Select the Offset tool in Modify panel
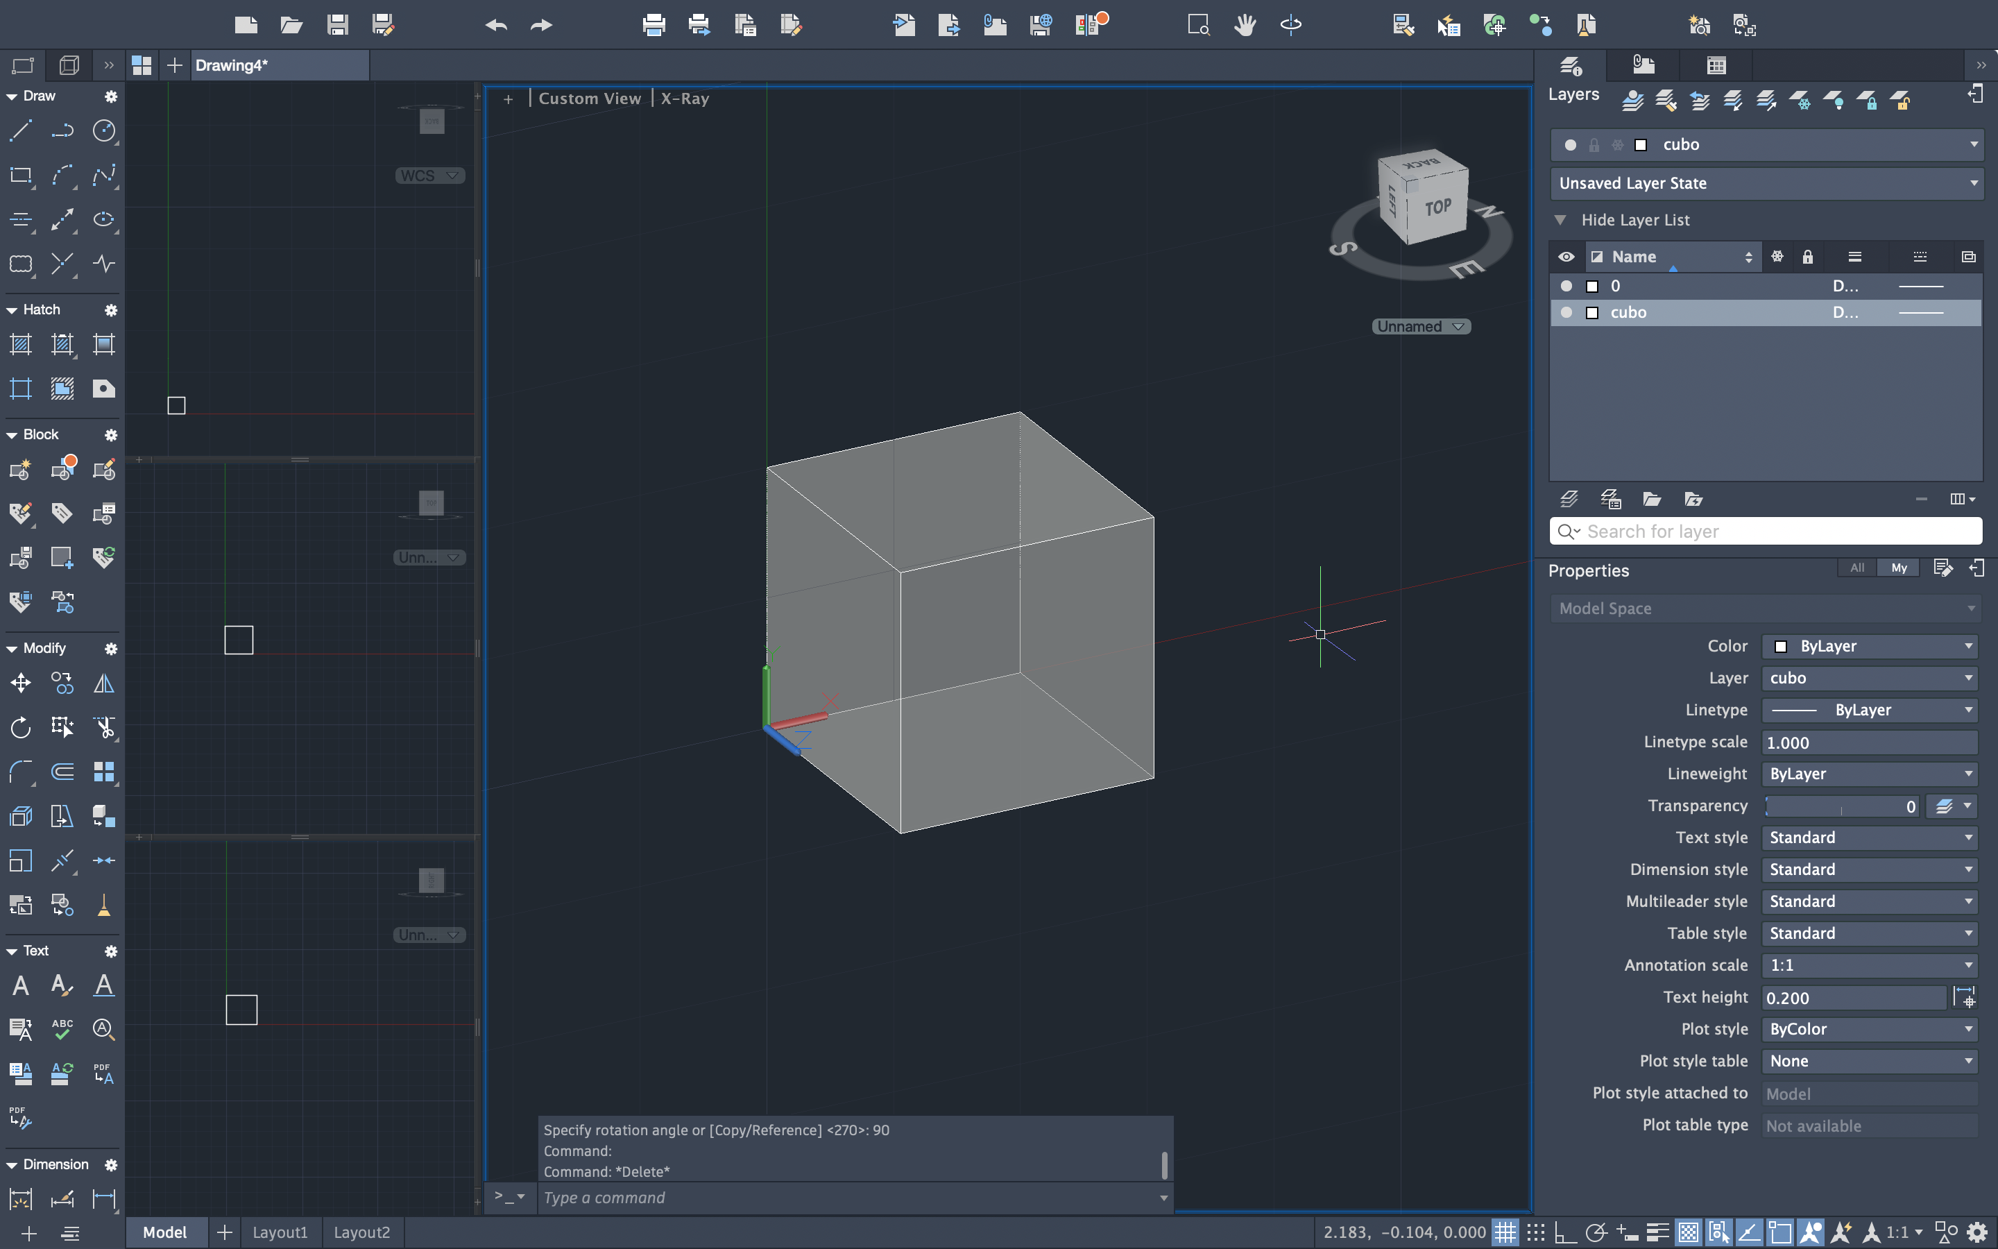Viewport: 1998px width, 1249px height. click(62, 772)
